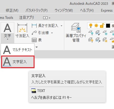The width and height of the screenshot is (114, 109).
Task: Click the 寸法記入 dimension tool
Action: (x=22, y=30)
